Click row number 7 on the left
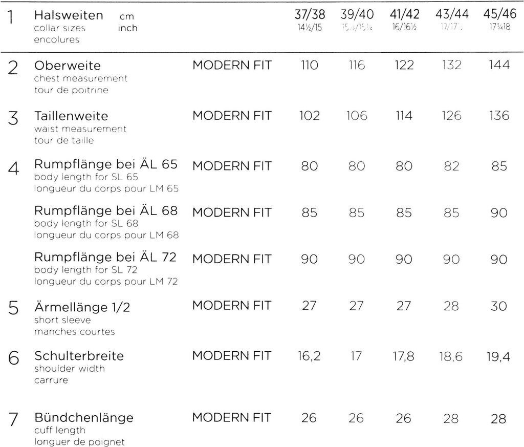The width and height of the screenshot is (524, 447). (x=14, y=420)
